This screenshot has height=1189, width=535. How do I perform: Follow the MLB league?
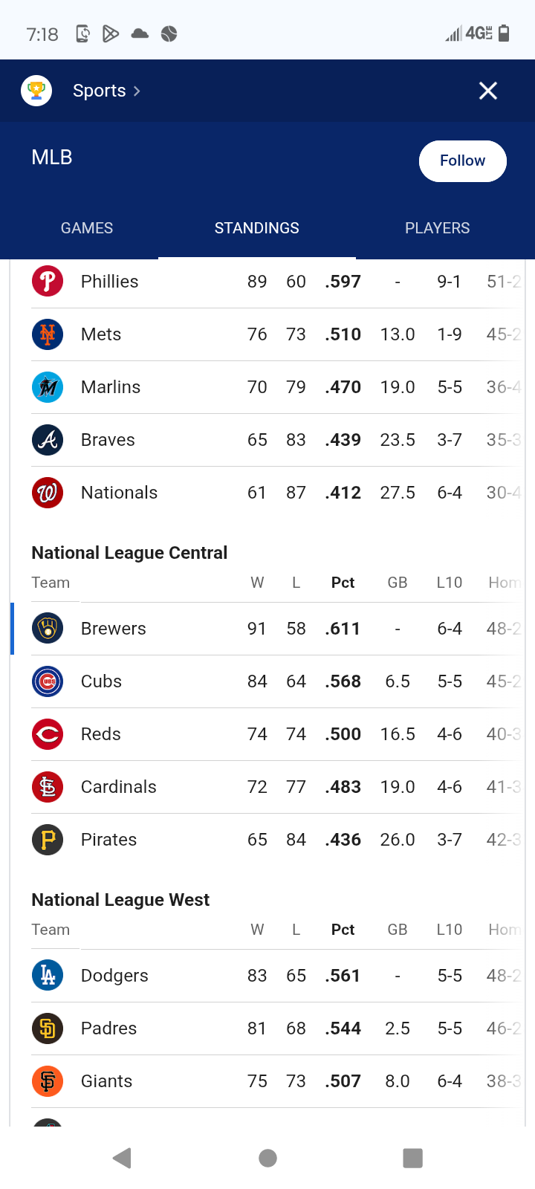click(462, 161)
